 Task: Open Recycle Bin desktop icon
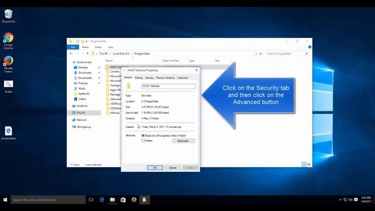coord(8,16)
